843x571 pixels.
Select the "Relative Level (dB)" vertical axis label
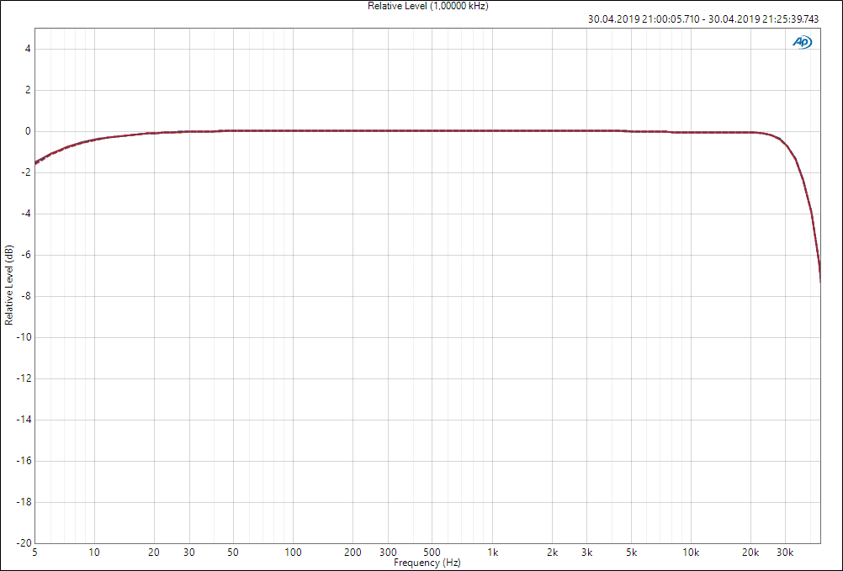pos(8,286)
